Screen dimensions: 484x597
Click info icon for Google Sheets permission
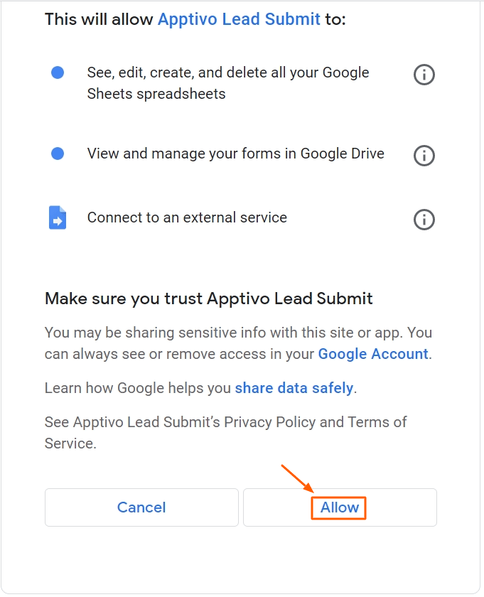click(x=424, y=75)
